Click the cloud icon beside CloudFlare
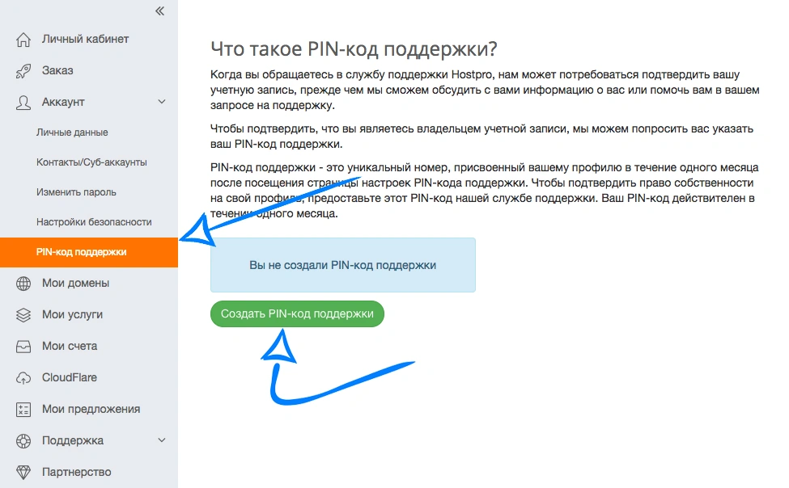 (x=23, y=378)
